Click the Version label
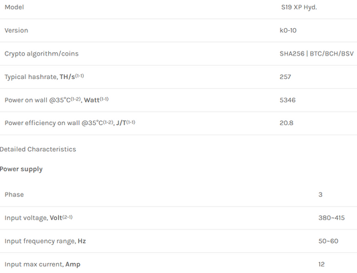The image size is (357, 273). pyautogui.click(x=16, y=31)
